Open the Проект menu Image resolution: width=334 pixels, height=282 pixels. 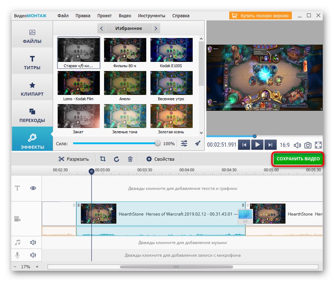coord(104,16)
